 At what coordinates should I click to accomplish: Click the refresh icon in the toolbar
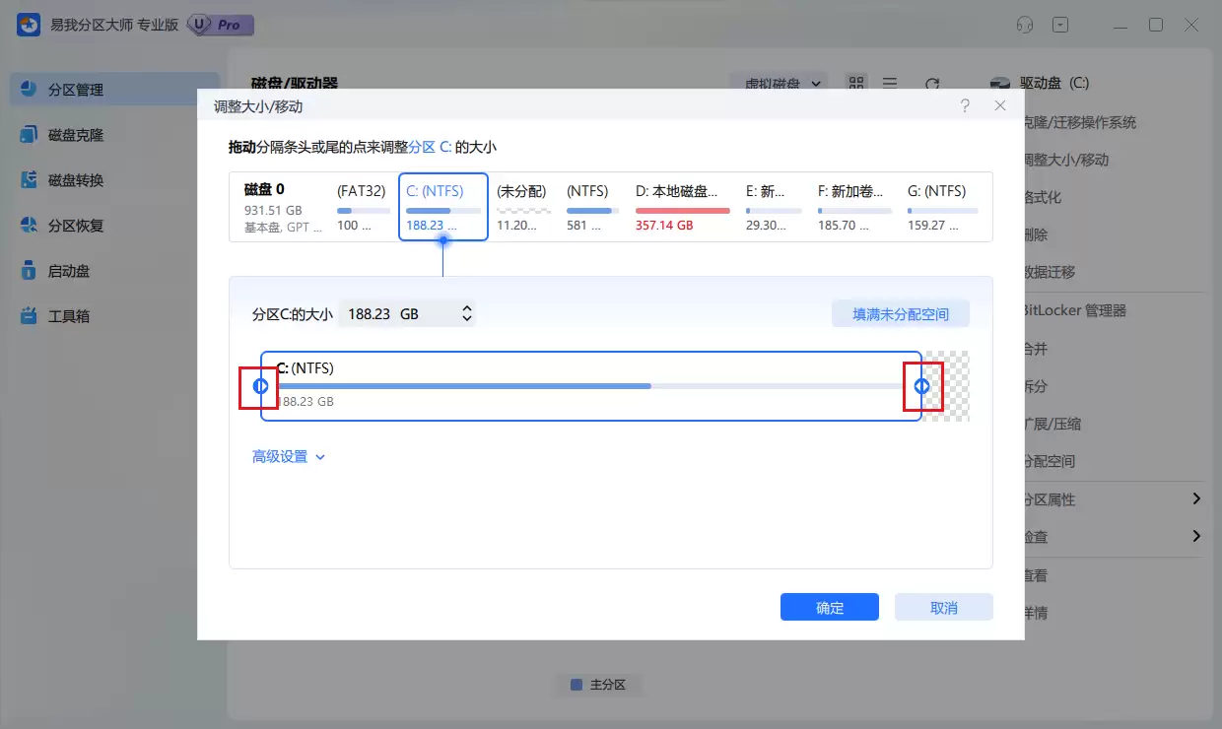[931, 85]
